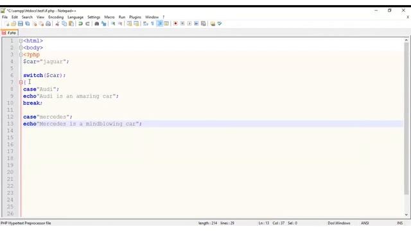Click the vertical scrollbar down arrow

407,214
